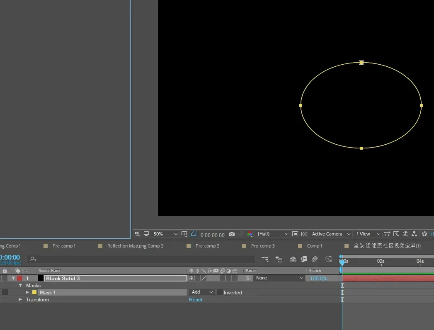Open the grid and guide options
The image size is (434, 330).
(184, 234)
